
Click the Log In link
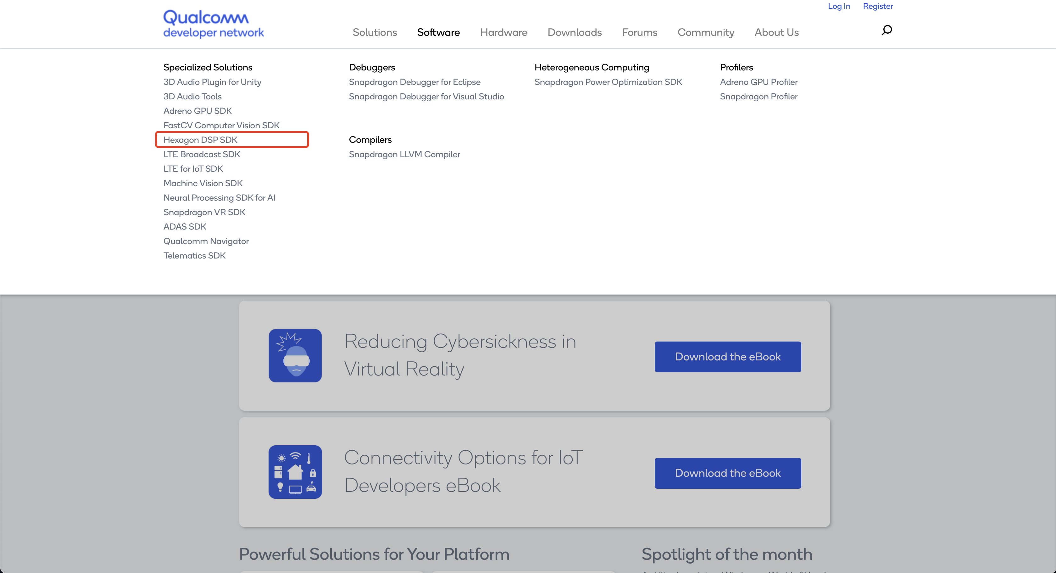pyautogui.click(x=839, y=6)
